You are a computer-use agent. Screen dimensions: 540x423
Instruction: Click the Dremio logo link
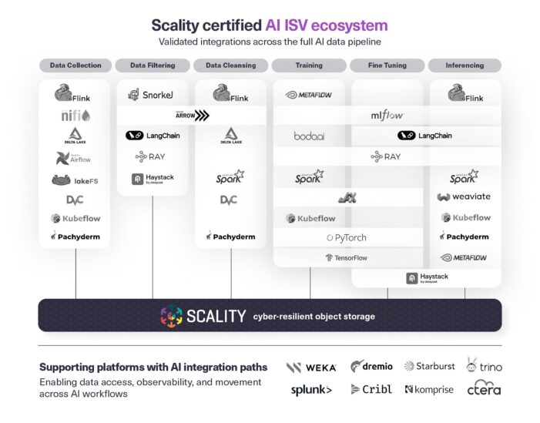371,366
